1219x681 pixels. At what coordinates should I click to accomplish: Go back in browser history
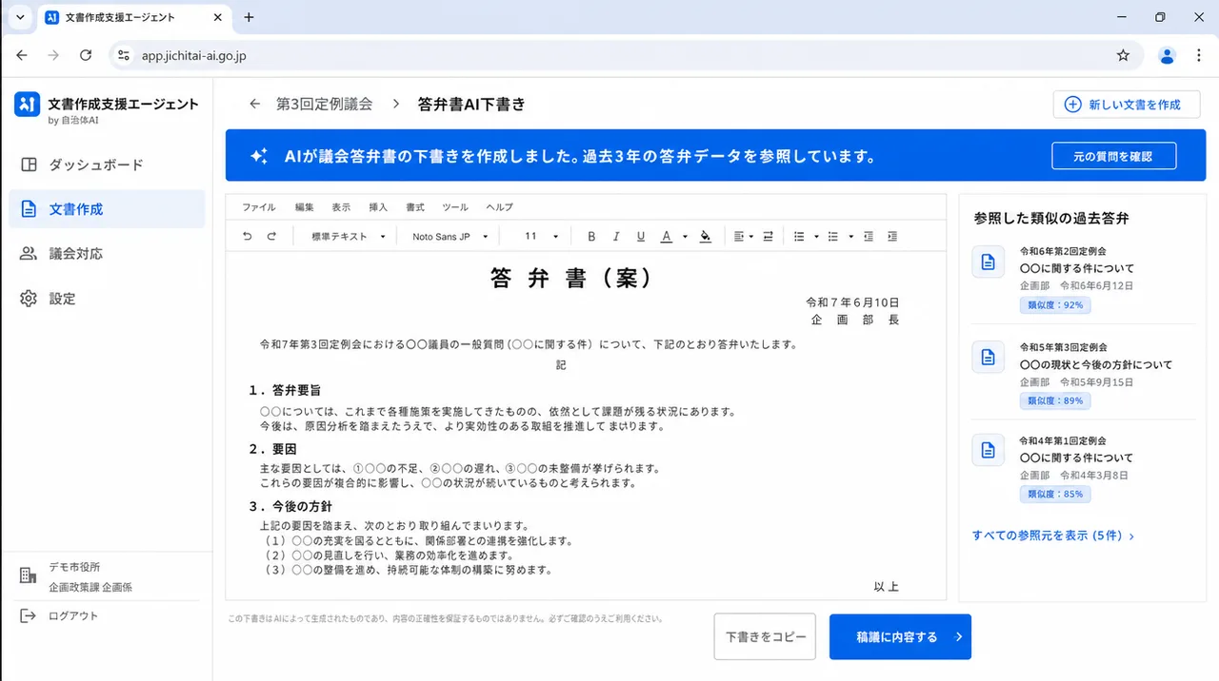click(22, 56)
